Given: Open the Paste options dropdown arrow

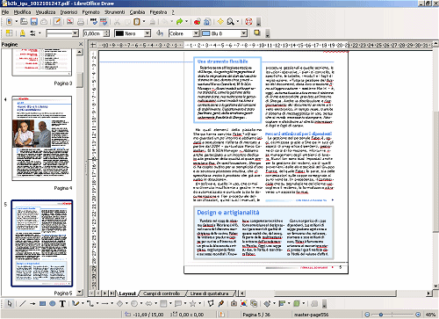Looking at the screenshot, I should pos(144,21).
